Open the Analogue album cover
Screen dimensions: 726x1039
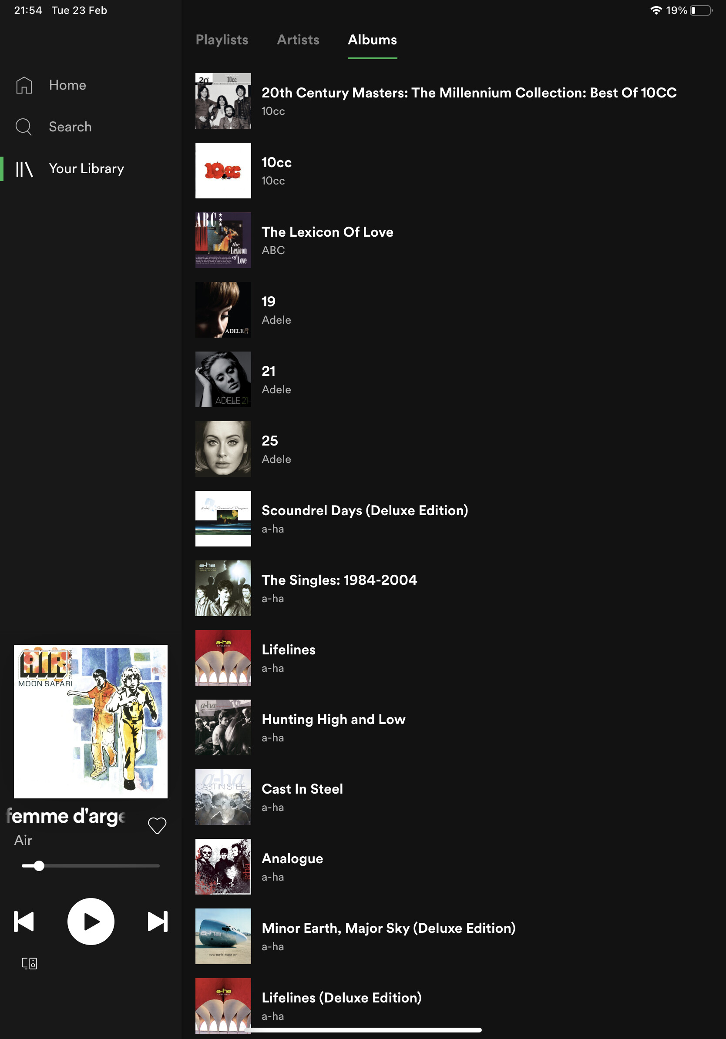[223, 867]
